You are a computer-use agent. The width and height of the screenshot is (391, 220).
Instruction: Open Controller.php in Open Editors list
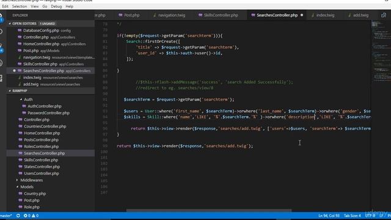pyautogui.click(x=50, y=37)
